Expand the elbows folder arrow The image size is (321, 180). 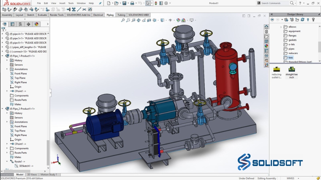click(x=281, y=27)
